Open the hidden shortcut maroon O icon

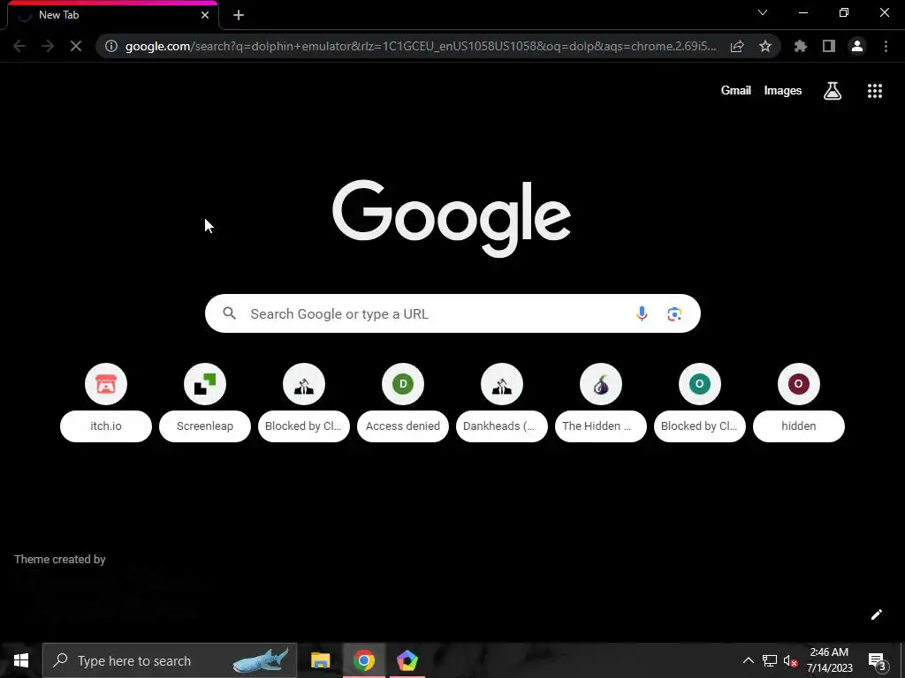click(x=799, y=384)
